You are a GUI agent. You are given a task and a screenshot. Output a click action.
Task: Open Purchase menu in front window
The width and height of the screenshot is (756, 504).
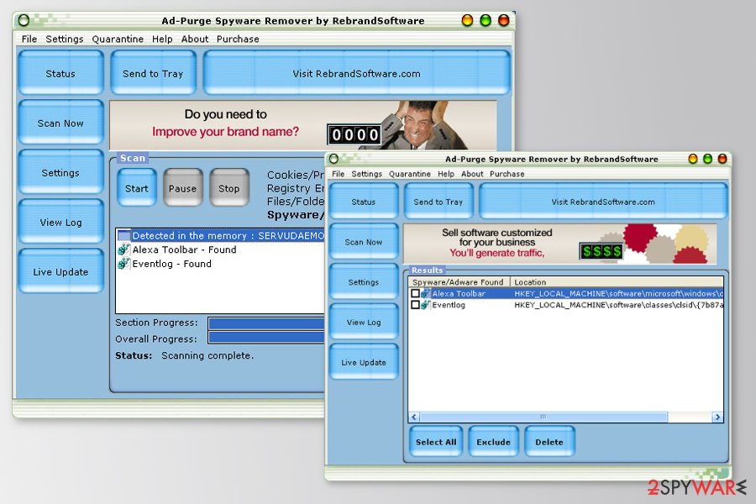click(x=507, y=174)
